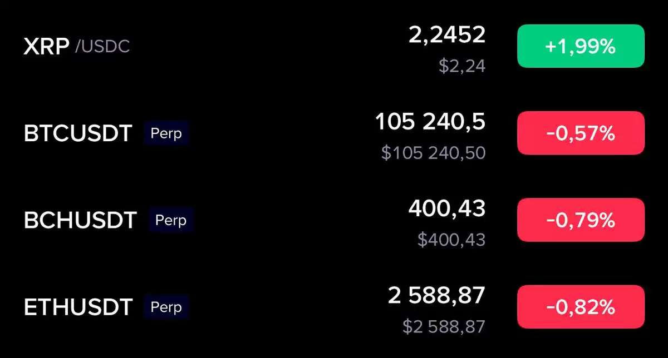Image resolution: width=668 pixels, height=358 pixels.
Task: Click the Perp tag next to ETHUSDT
Action: pos(166,307)
